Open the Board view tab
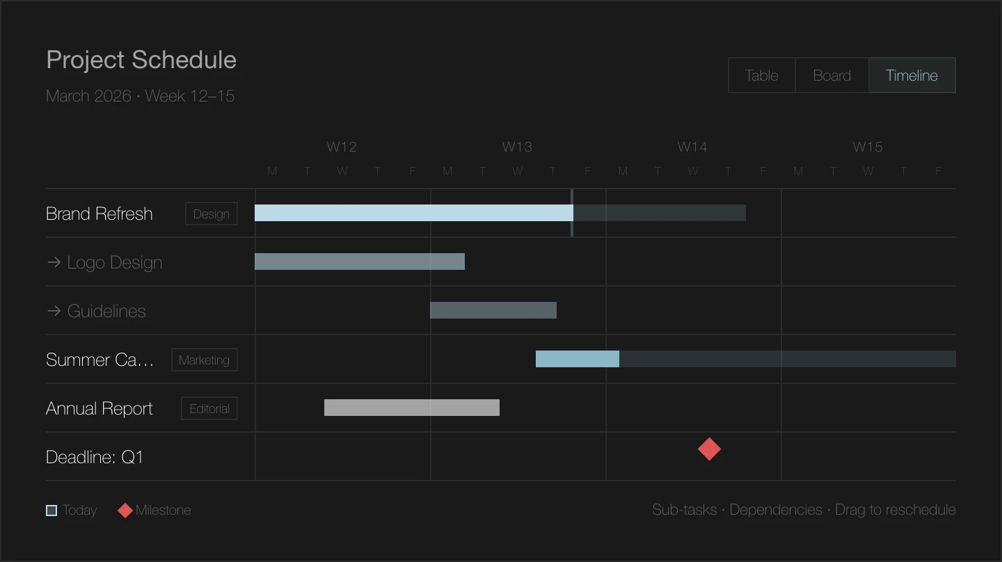Image resolution: width=1002 pixels, height=562 pixels. 832,75
